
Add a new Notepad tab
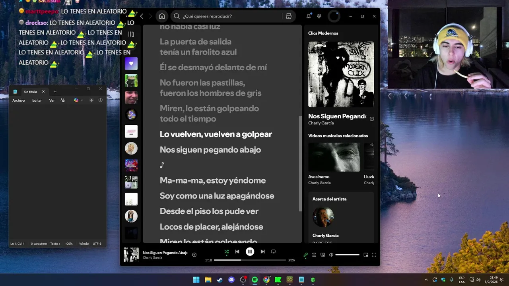click(55, 92)
